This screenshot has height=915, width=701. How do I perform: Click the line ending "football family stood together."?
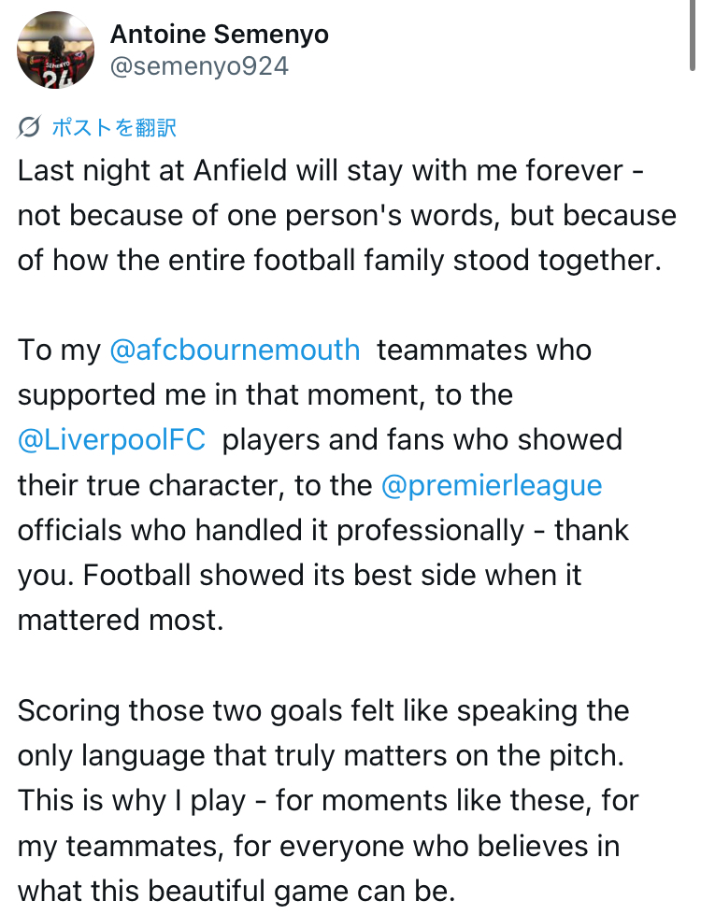[x=338, y=260]
